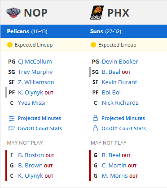Click the New Orleans Pelicans team logo
This screenshot has height=188, width=167.
[x=13, y=13]
